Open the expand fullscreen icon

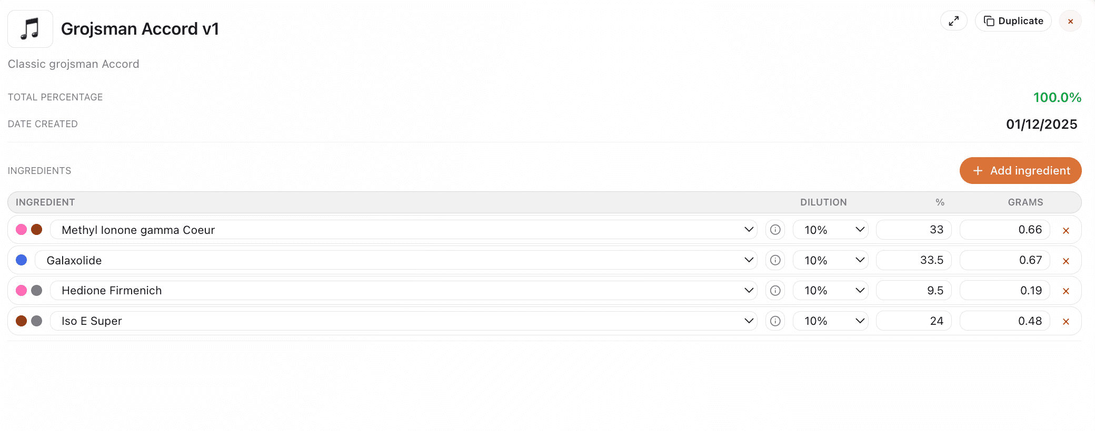pos(953,21)
